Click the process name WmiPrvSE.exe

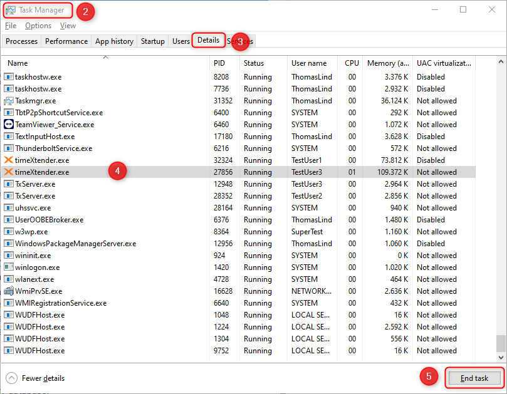point(38,291)
